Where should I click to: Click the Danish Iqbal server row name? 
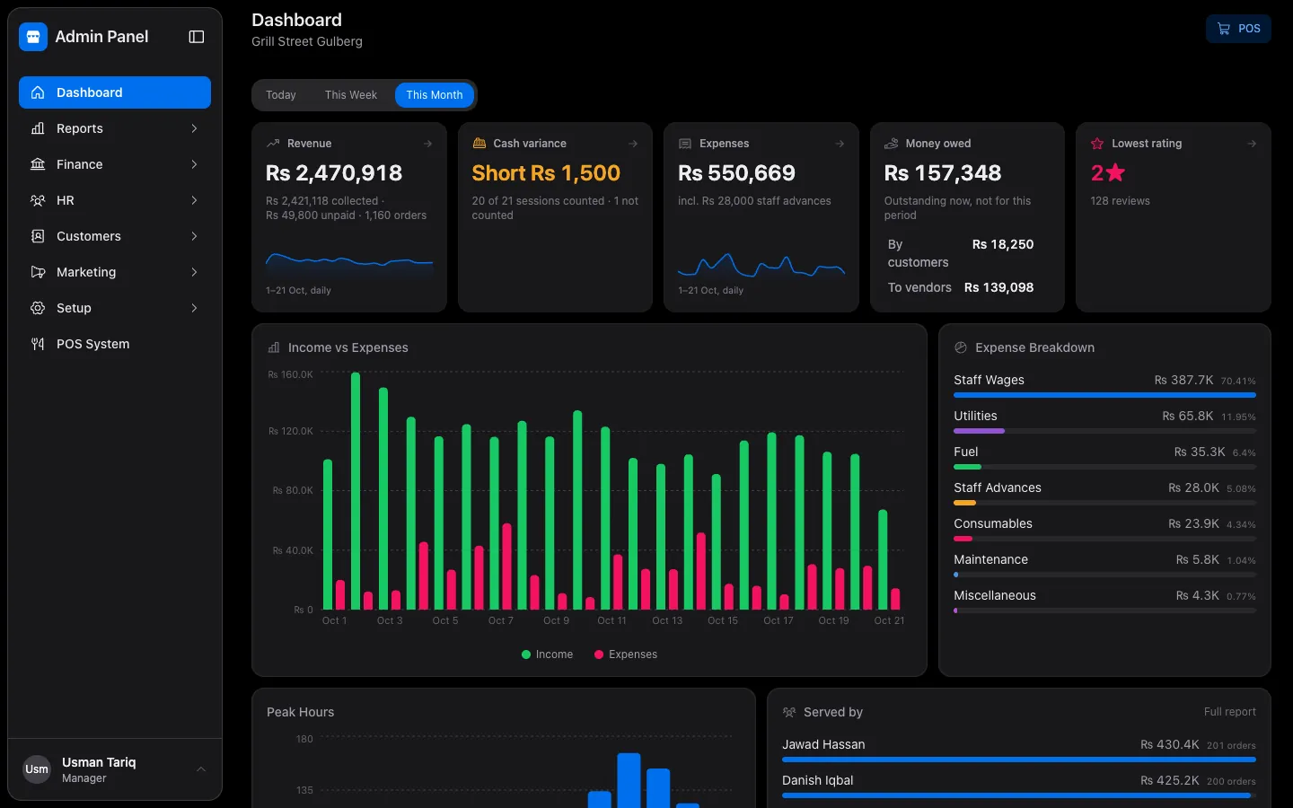click(818, 780)
